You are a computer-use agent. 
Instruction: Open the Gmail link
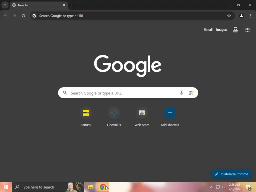click(x=208, y=30)
